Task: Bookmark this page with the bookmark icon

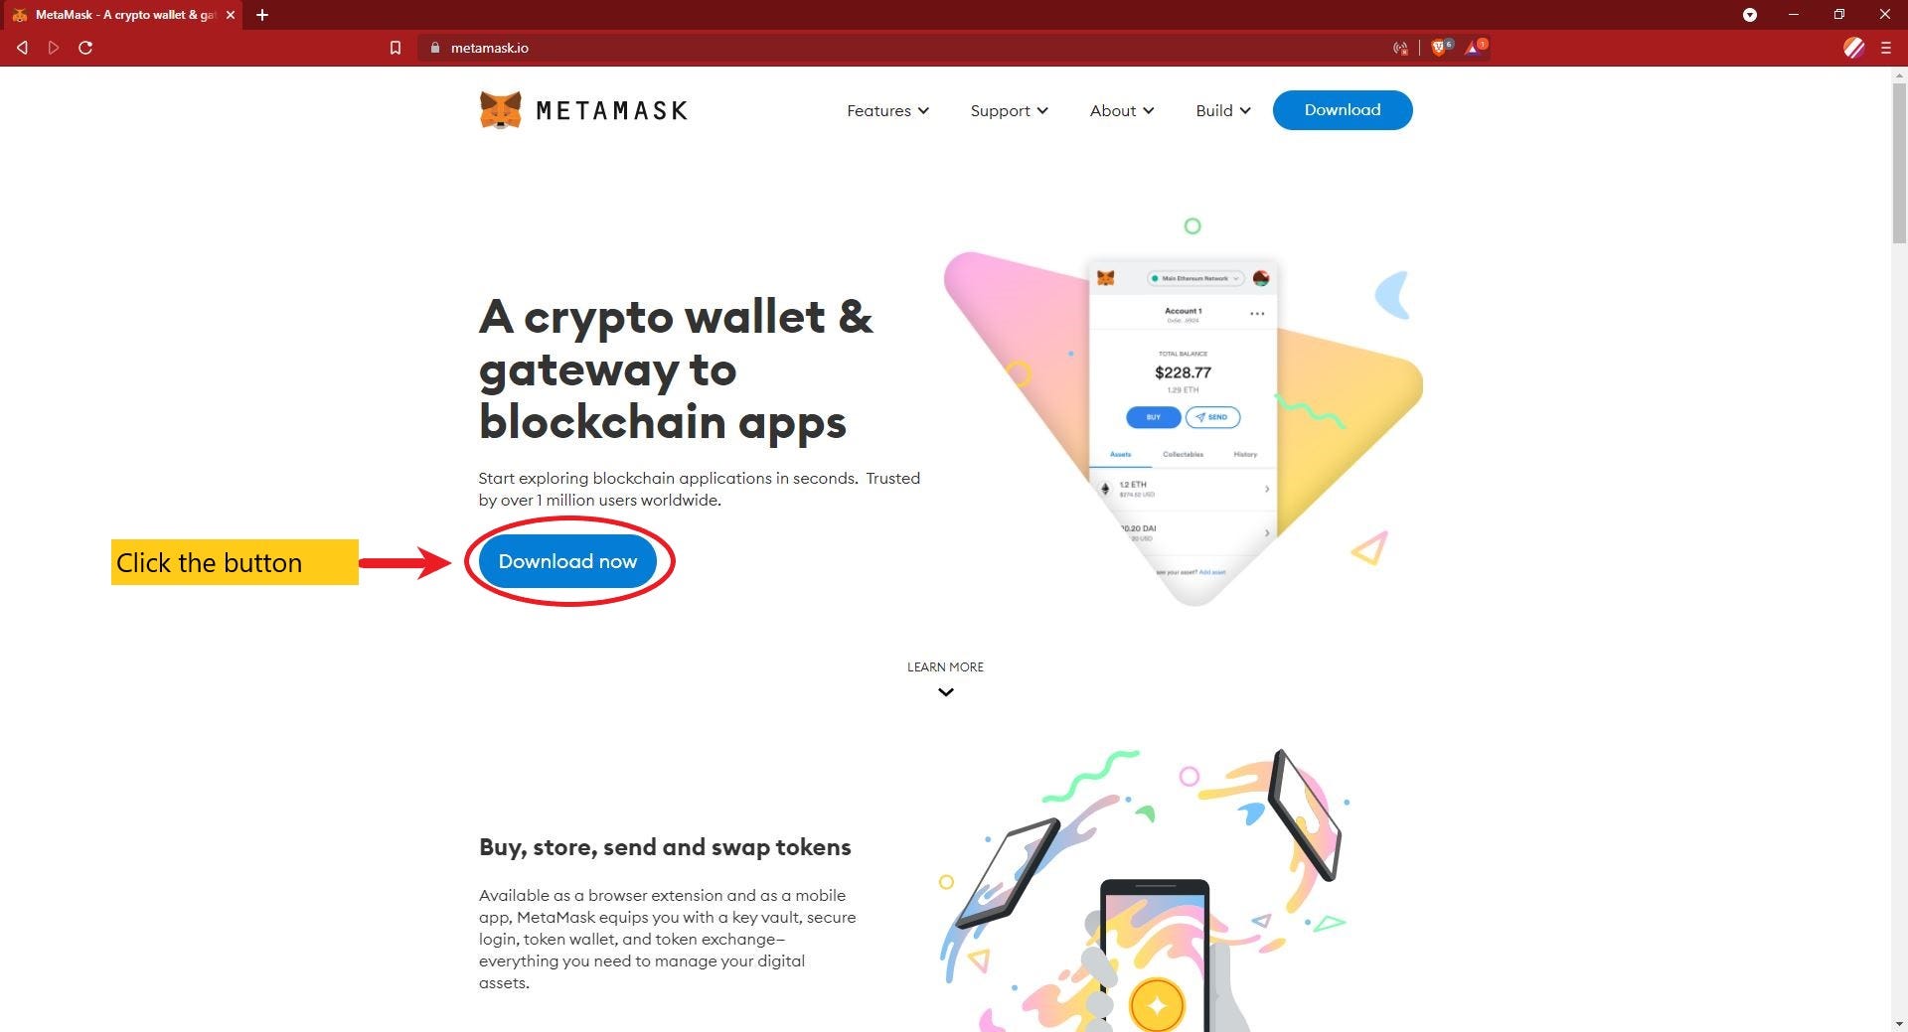Action: (396, 48)
